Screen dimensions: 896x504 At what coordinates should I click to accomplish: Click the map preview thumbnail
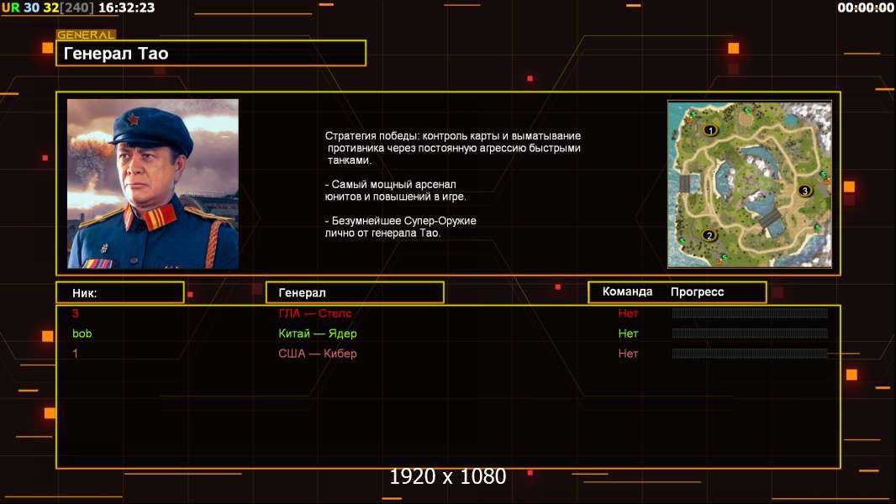pyautogui.click(x=750, y=184)
